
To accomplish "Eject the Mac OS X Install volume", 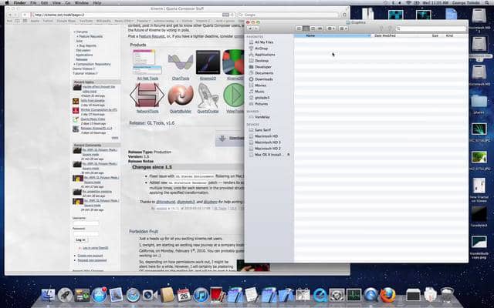I will (289, 155).
